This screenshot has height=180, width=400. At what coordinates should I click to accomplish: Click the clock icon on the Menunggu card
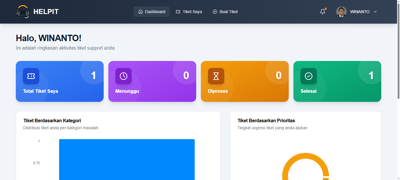click(123, 76)
